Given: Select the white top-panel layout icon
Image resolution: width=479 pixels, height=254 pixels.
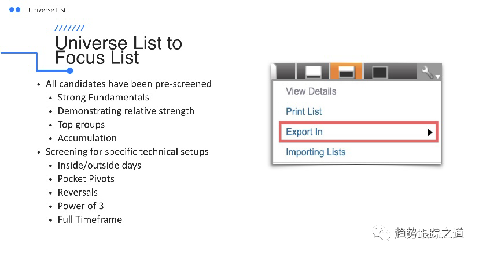Looking at the screenshot, I should click(313, 72).
